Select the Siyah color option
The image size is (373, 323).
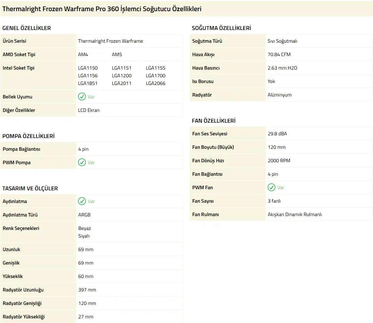click(84, 236)
